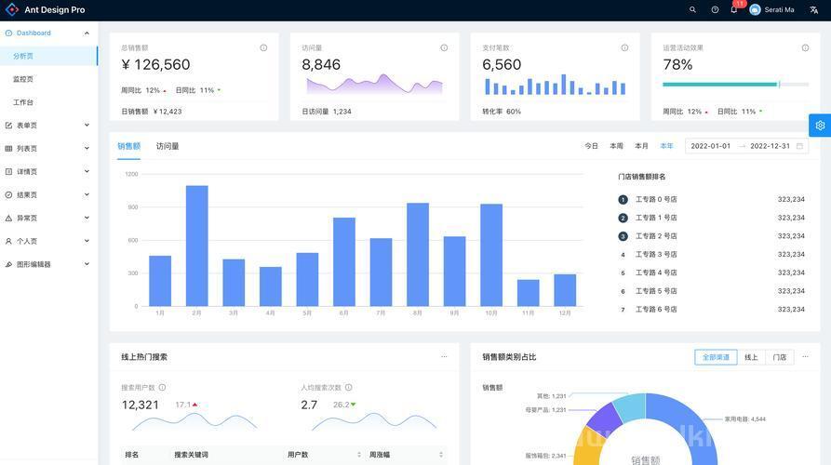The image size is (831, 465).
Task: Open the settings gear drawer button
Action: (x=820, y=126)
